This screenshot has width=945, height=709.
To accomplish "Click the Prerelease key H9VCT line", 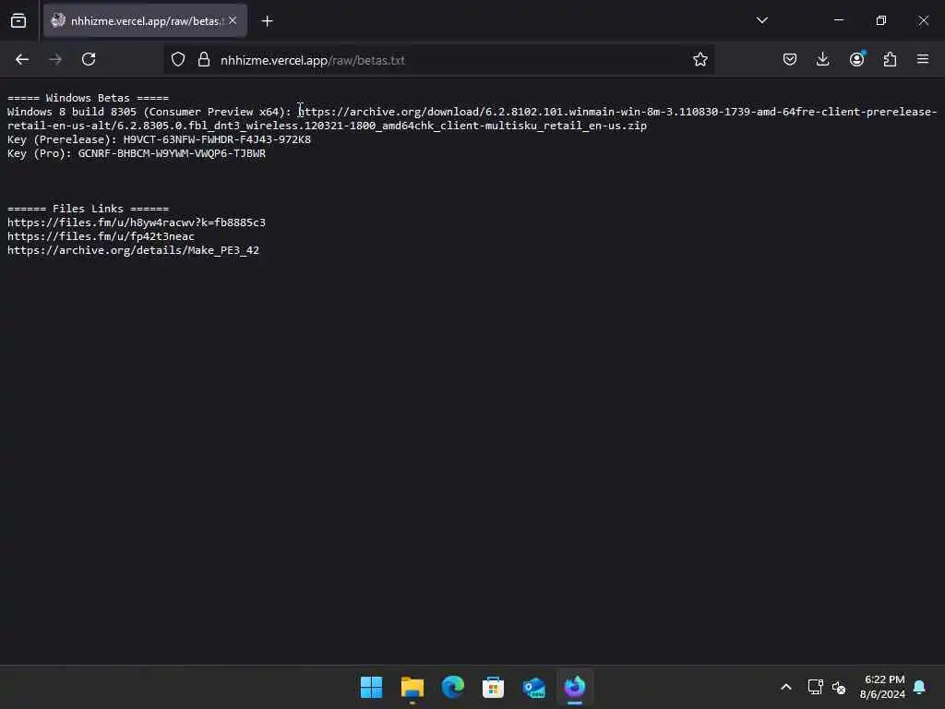I will pyautogui.click(x=159, y=139).
